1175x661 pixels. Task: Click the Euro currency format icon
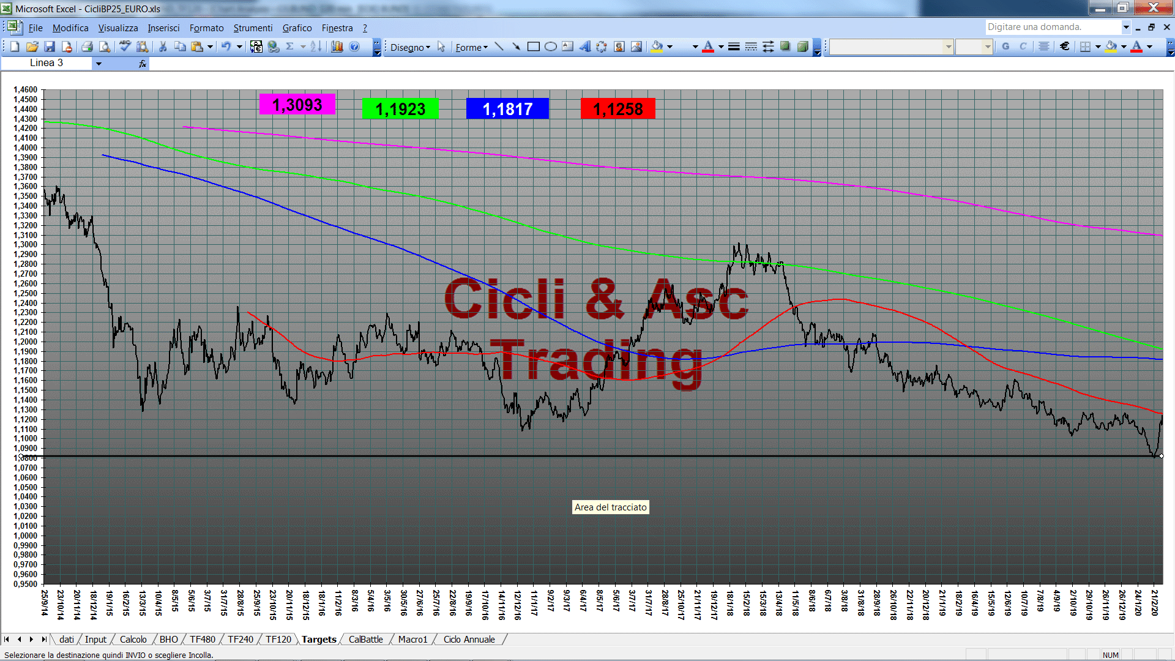[x=1065, y=47]
